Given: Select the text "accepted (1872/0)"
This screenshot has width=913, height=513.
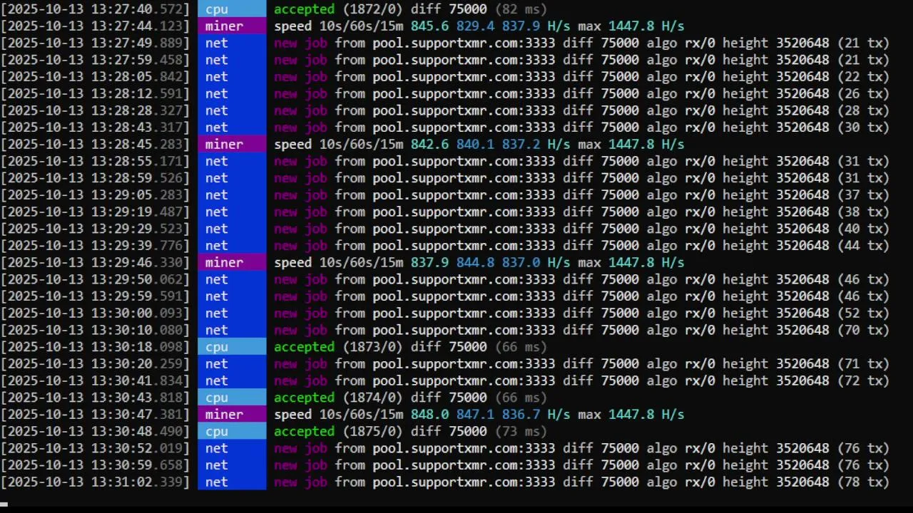Looking at the screenshot, I should tap(339, 9).
